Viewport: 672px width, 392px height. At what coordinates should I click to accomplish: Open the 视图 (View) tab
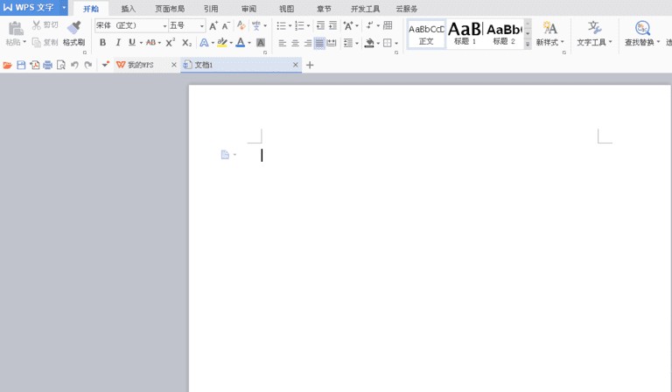(287, 9)
